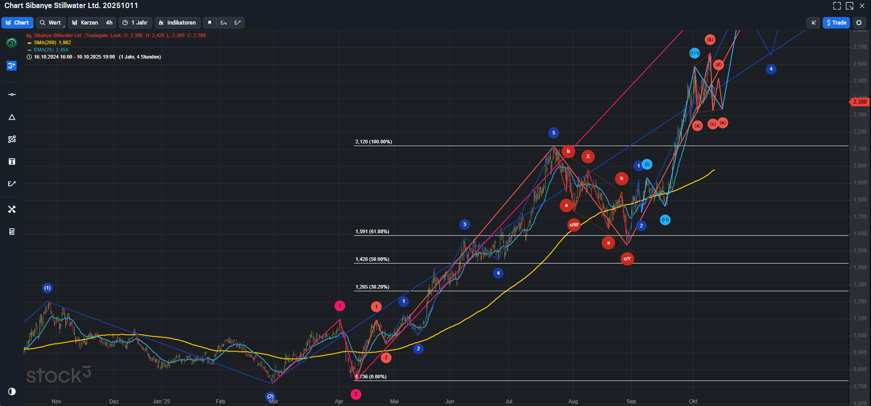Select the triangle shape tool
The image size is (871, 406).
pyautogui.click(x=12, y=117)
